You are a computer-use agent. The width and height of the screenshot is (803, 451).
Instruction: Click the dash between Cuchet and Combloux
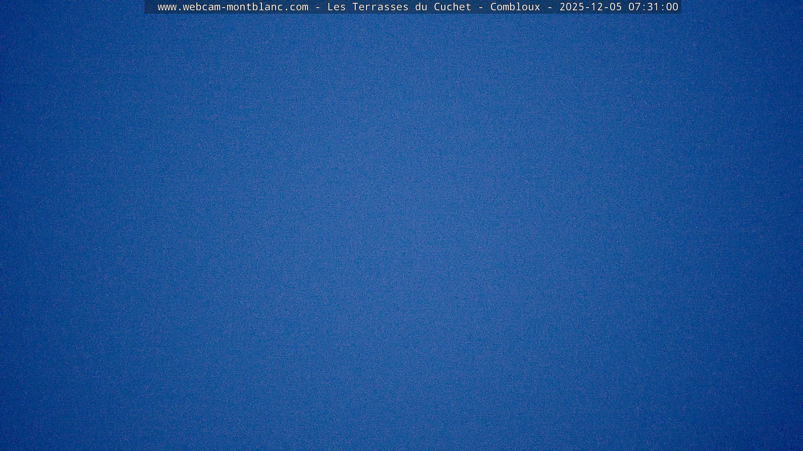(x=481, y=7)
